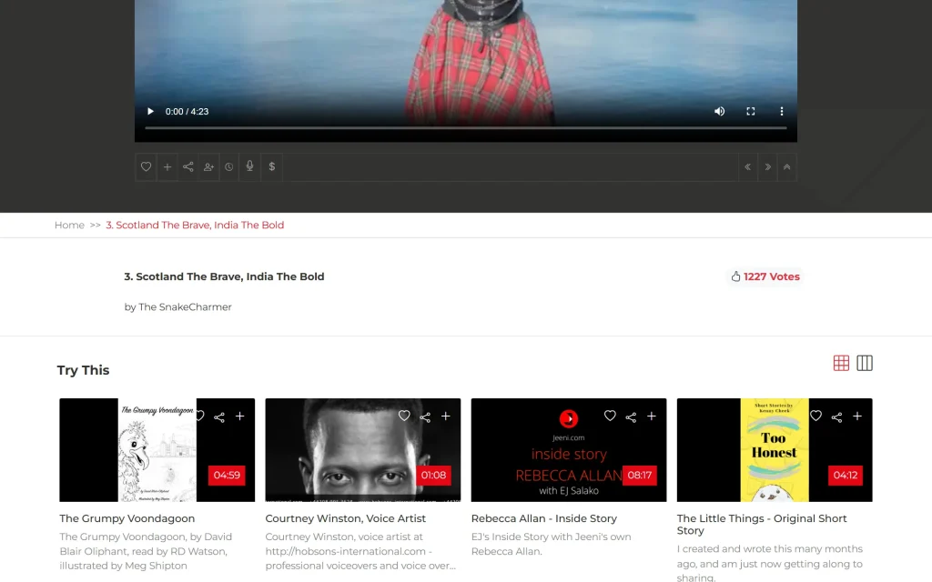Enter fullscreen video mode
The width and height of the screenshot is (932, 582).
click(x=751, y=112)
